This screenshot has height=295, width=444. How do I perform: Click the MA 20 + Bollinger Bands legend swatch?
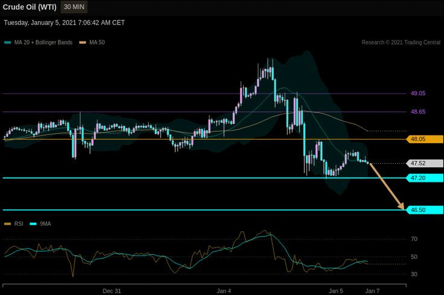(8, 43)
